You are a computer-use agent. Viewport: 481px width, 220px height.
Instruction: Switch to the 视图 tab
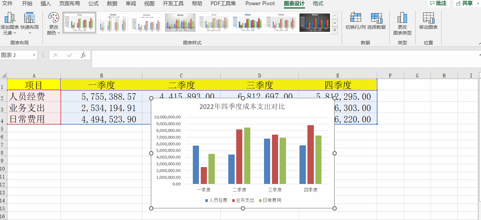tap(149, 3)
